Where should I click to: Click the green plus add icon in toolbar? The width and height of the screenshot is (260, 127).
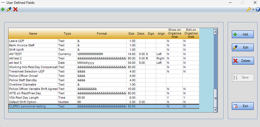[x=3, y=9]
